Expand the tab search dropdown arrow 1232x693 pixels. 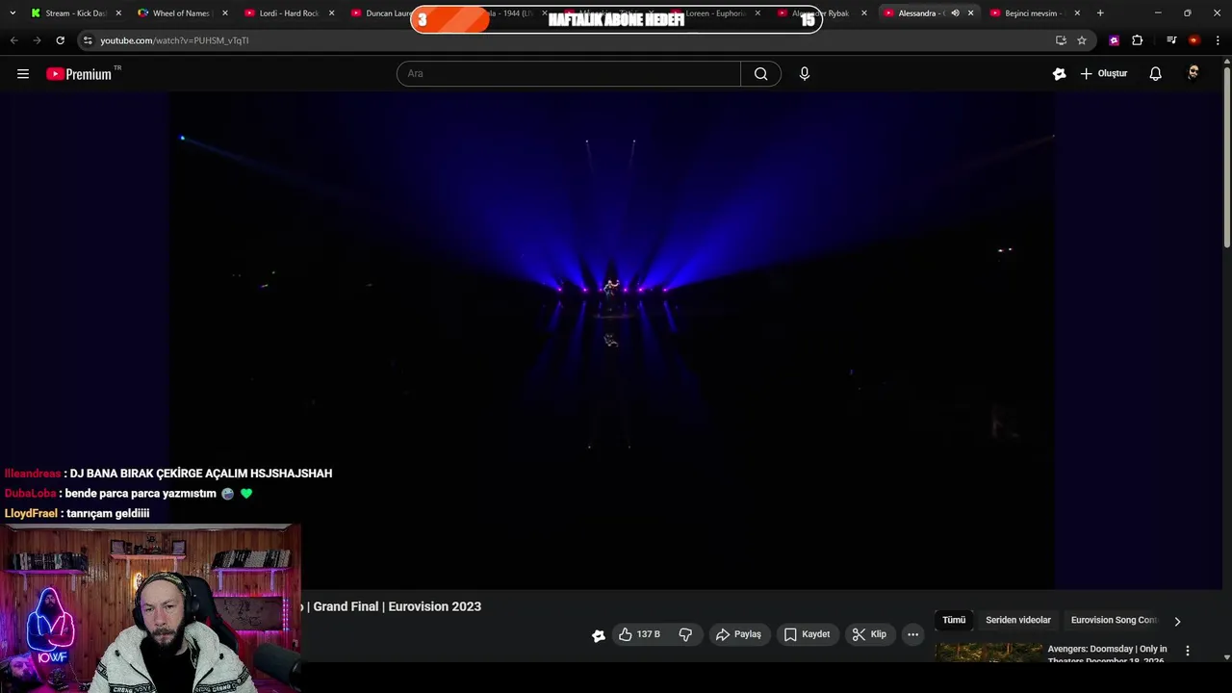pos(13,13)
